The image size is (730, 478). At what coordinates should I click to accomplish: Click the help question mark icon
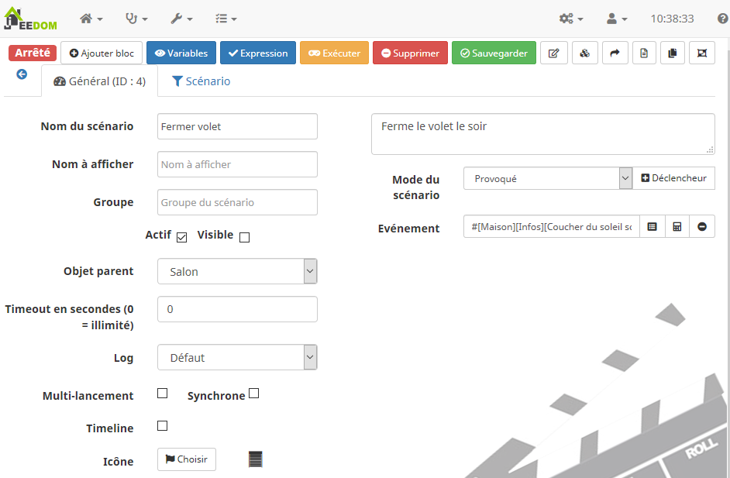click(722, 19)
